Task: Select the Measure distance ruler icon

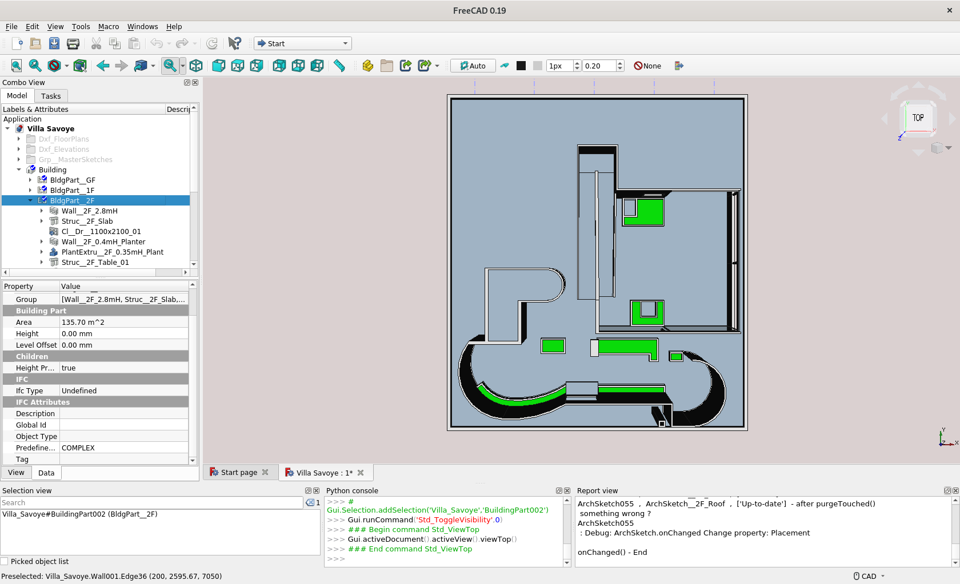Action: pos(339,66)
